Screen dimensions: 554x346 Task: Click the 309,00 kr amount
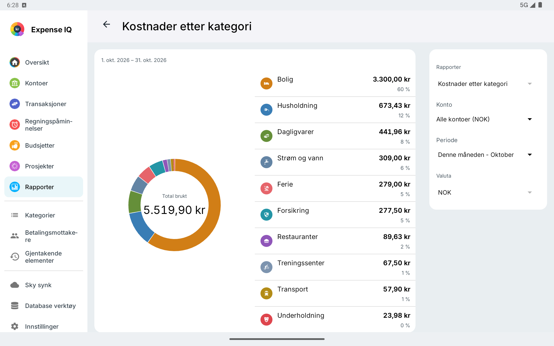pyautogui.click(x=394, y=158)
